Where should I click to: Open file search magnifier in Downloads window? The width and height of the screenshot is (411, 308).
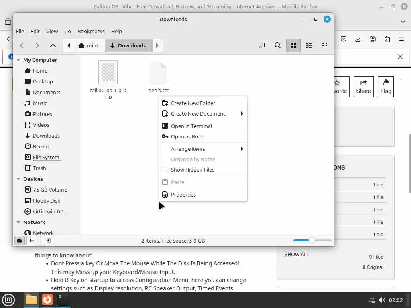pos(277,45)
